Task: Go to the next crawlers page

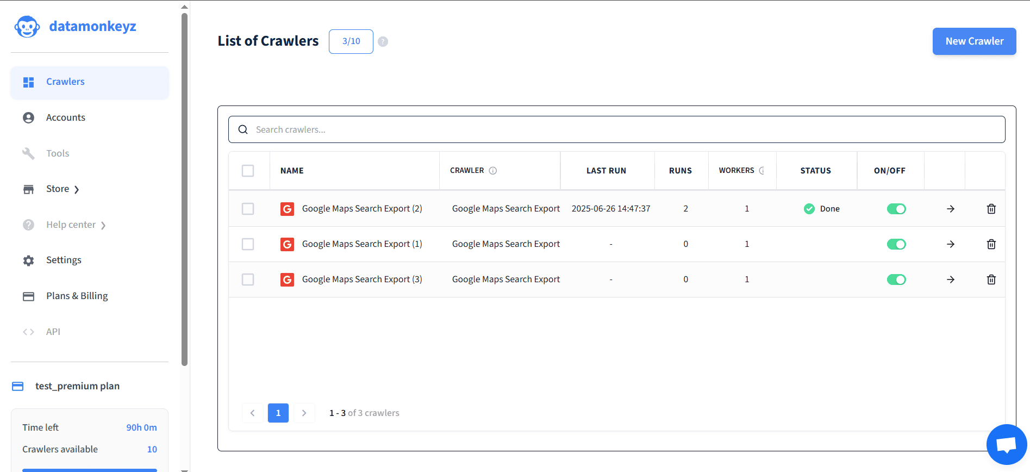Action: pyautogui.click(x=304, y=413)
